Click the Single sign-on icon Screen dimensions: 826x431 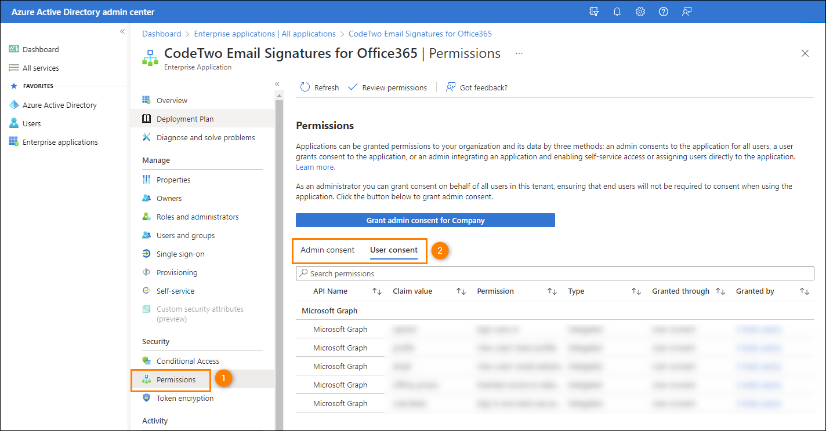(x=147, y=254)
